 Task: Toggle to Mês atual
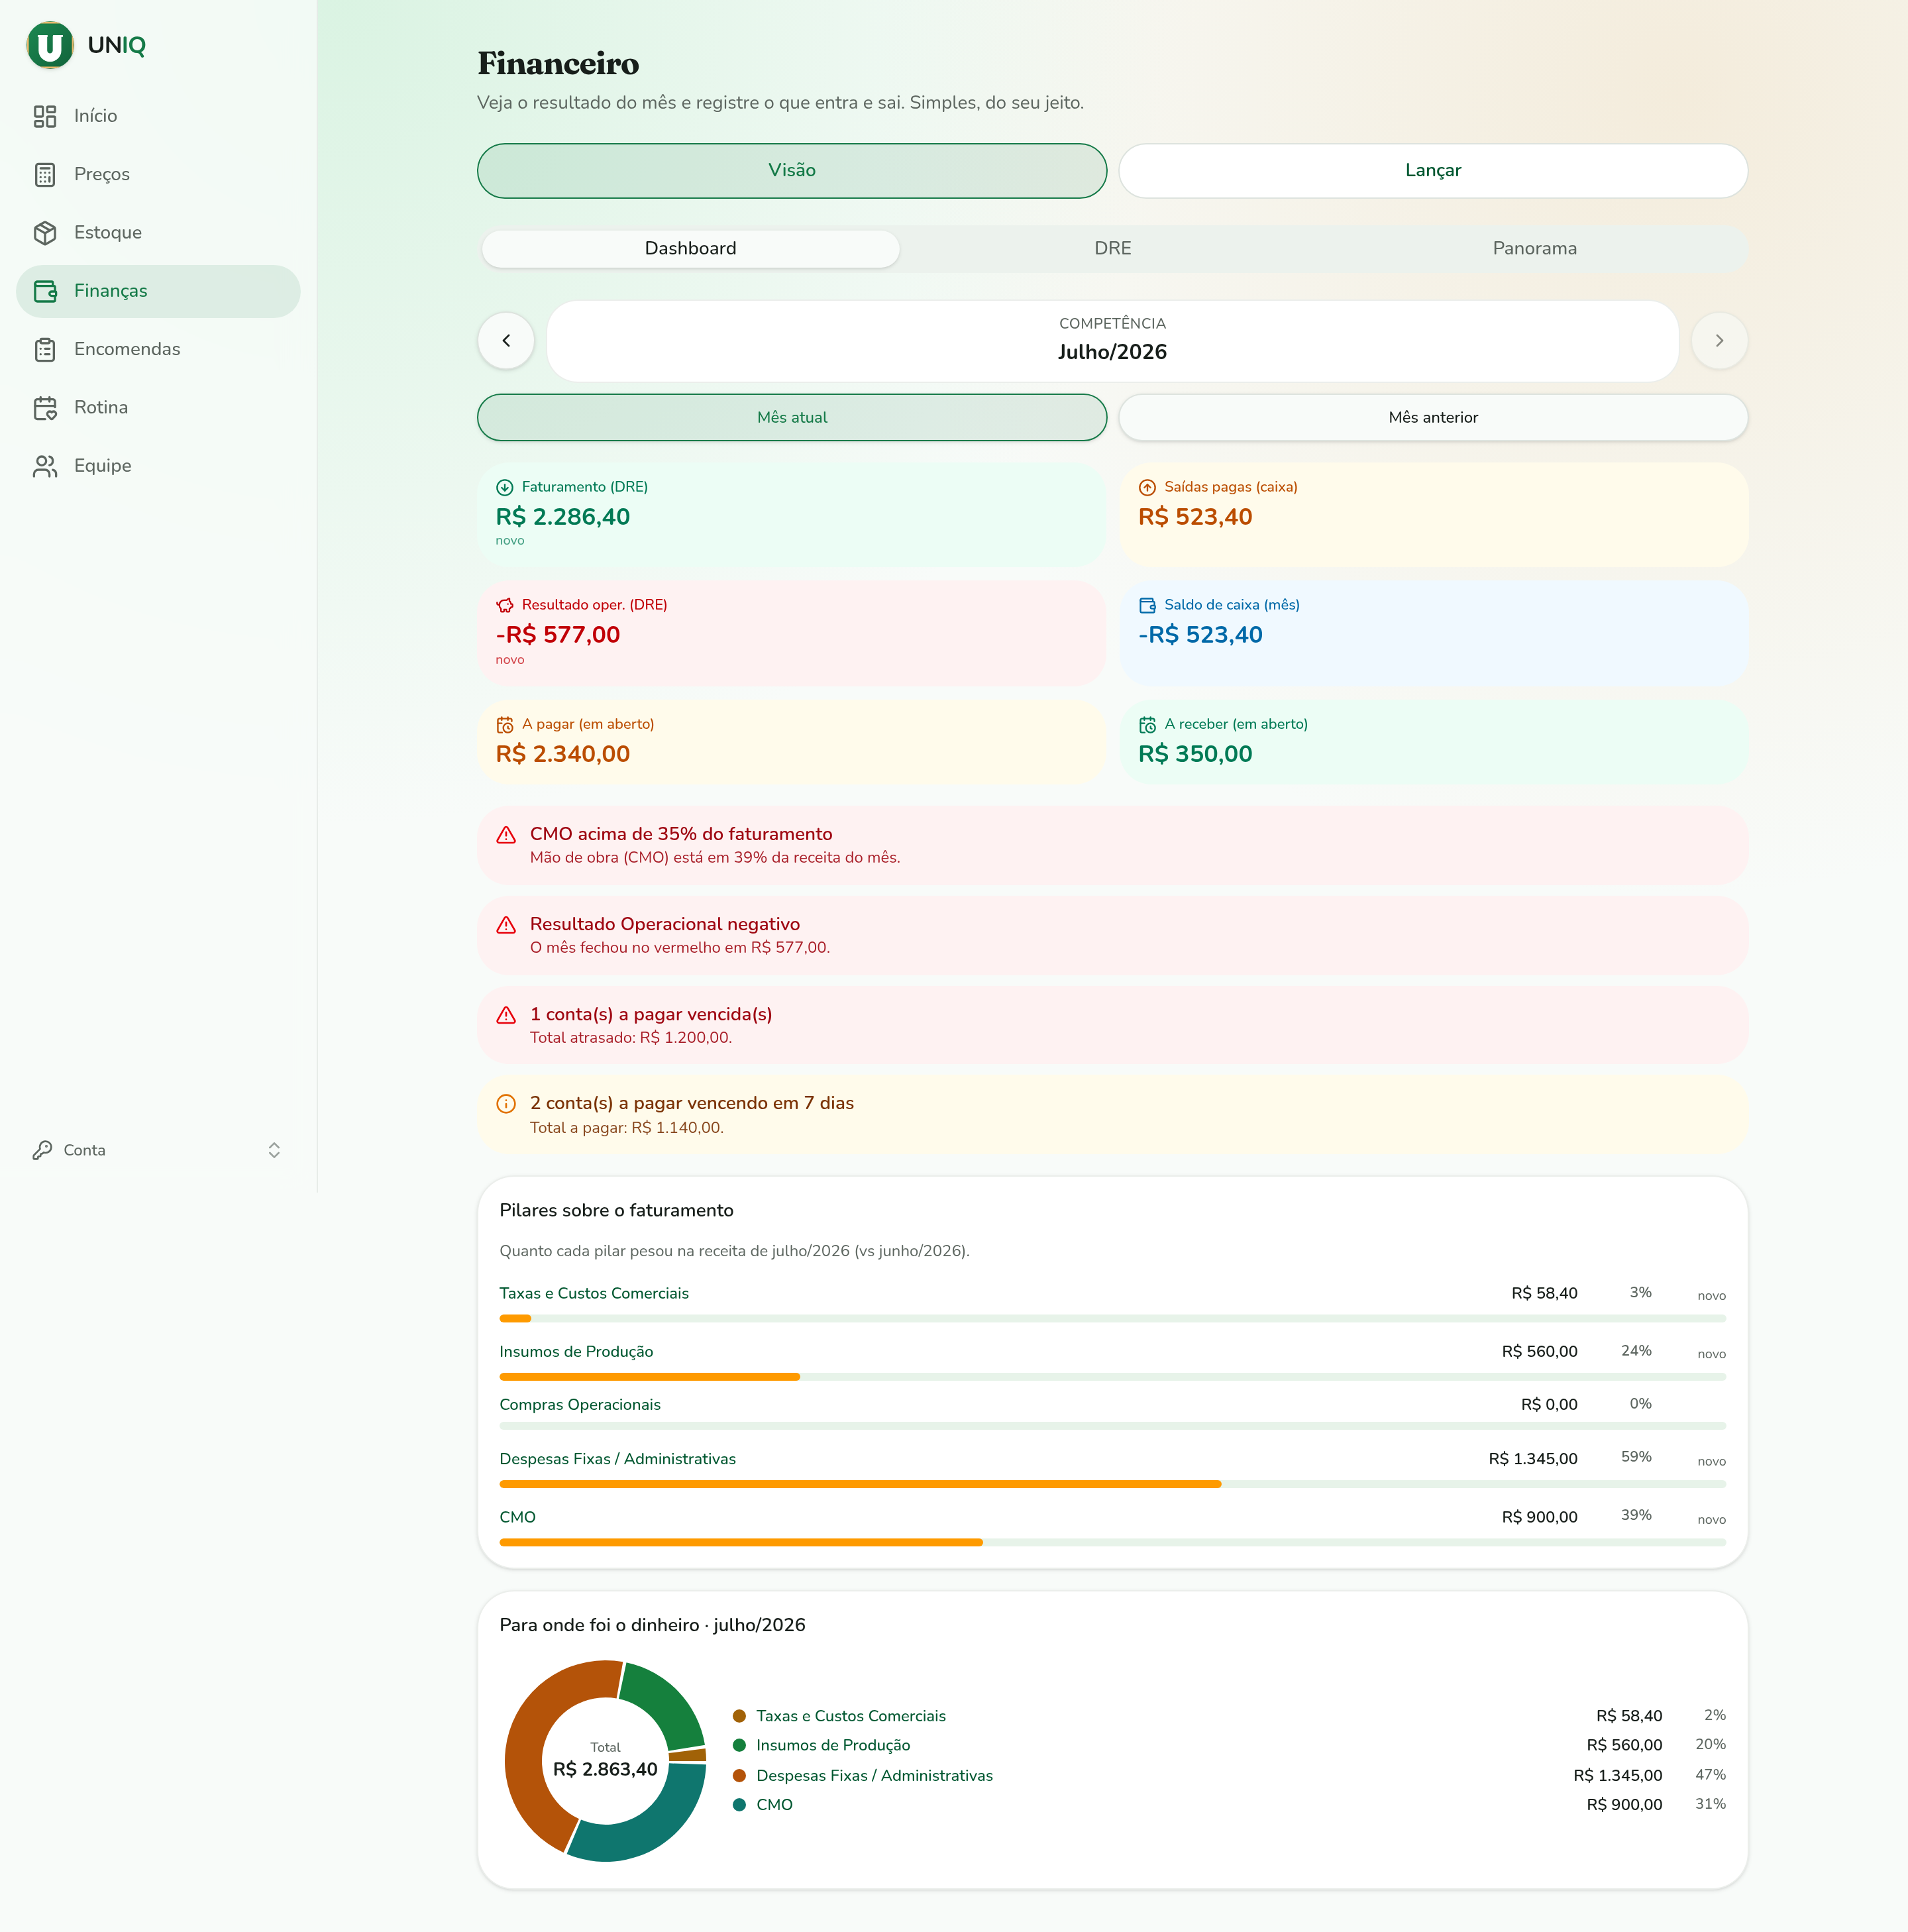(792, 417)
